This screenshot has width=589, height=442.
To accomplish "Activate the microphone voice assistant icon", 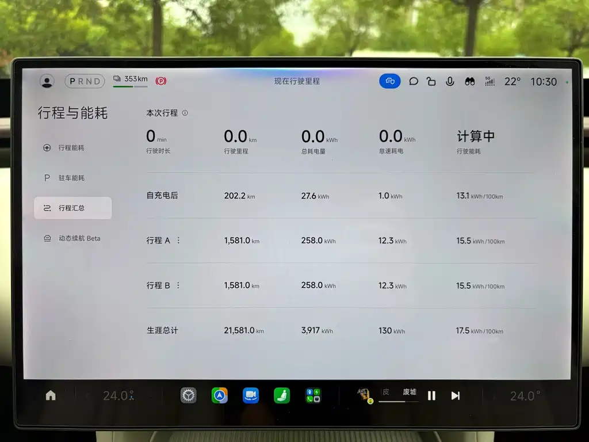I will [x=450, y=81].
